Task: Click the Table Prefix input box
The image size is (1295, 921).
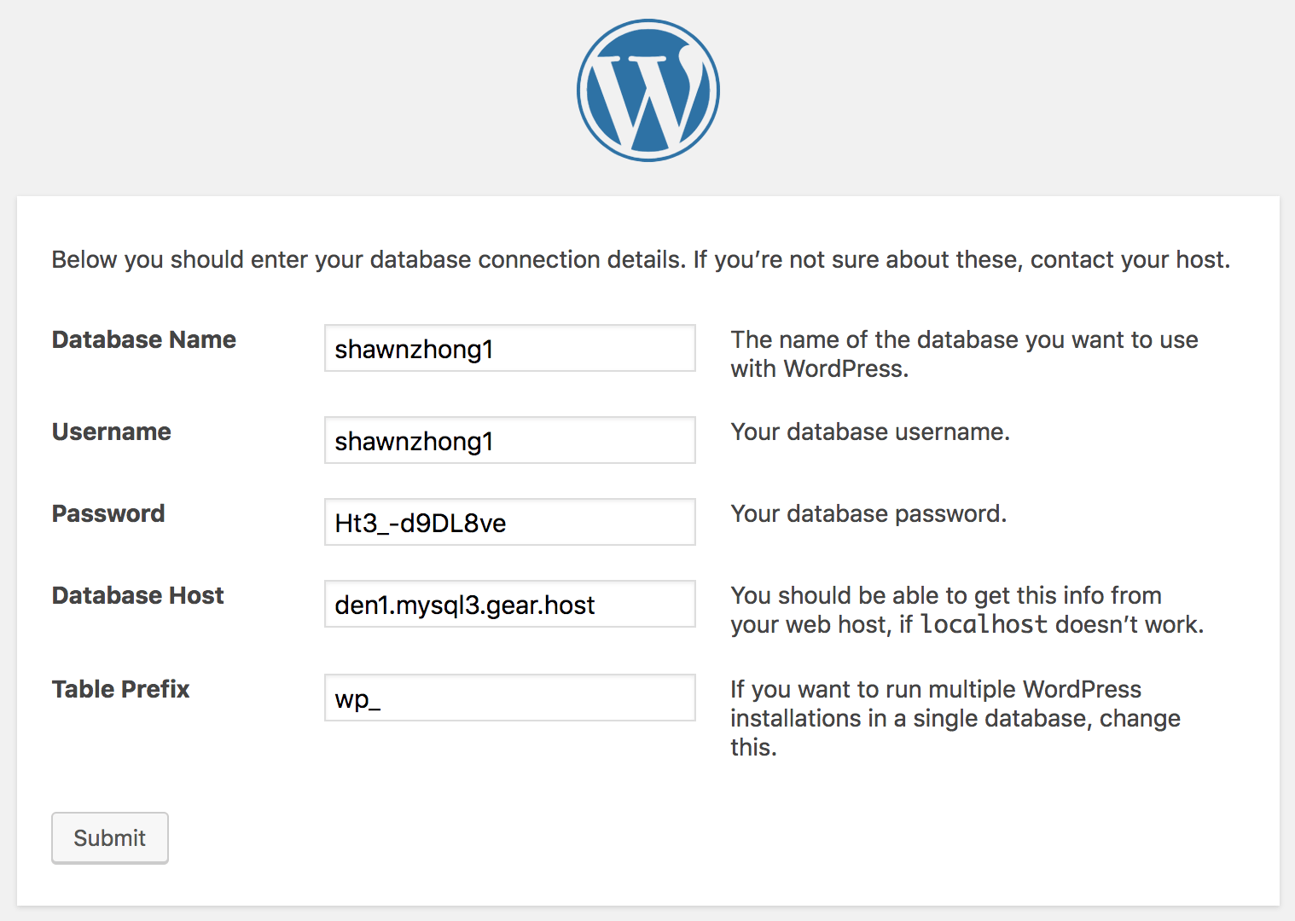Action: pos(509,698)
